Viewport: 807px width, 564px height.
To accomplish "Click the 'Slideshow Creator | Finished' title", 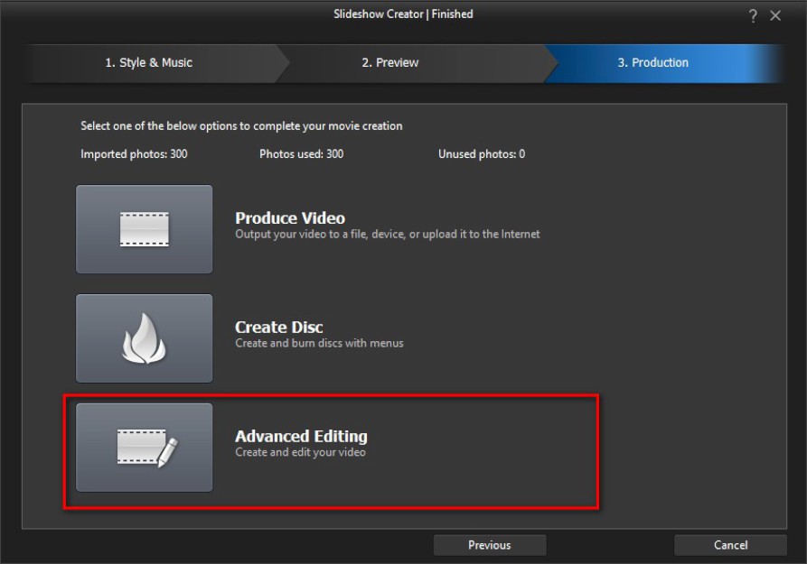I will [x=403, y=14].
